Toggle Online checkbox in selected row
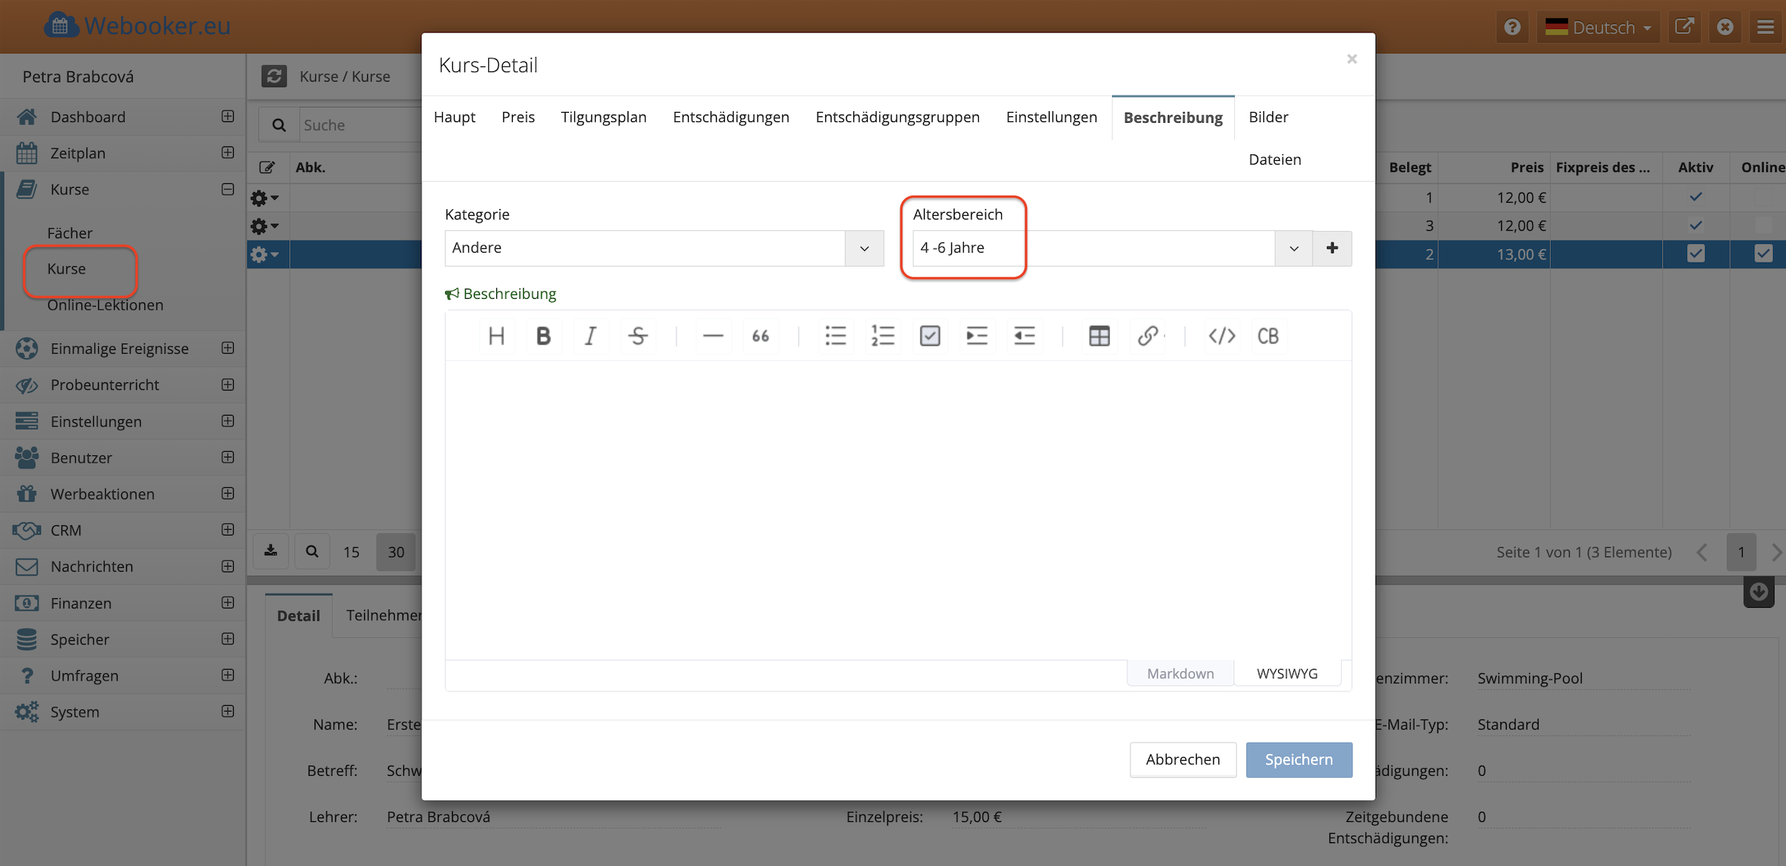Viewport: 1786px width, 866px height. pos(1763,254)
